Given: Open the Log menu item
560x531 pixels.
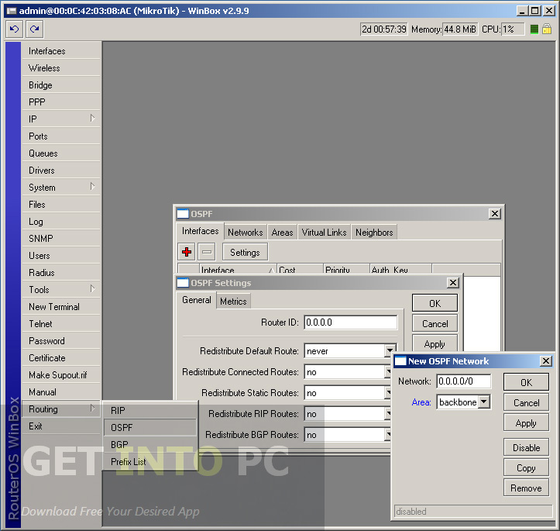Looking at the screenshot, I should point(61,222).
